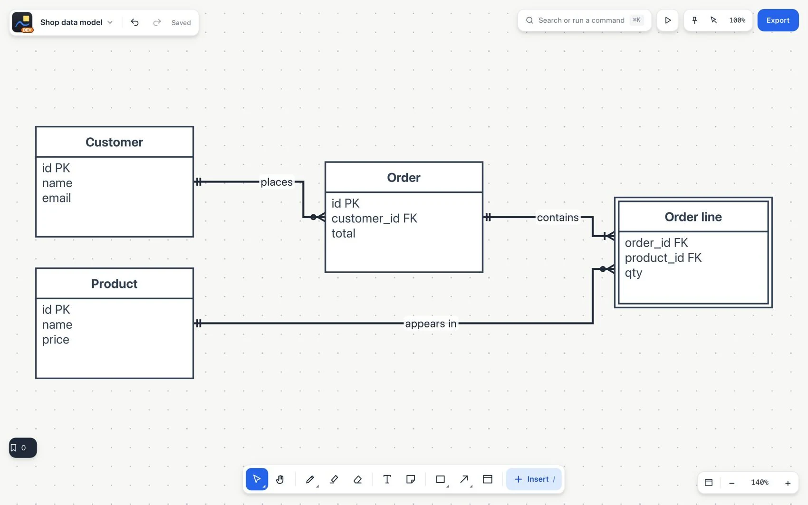Choose the Select arrow tool
808x505 pixels.
click(x=257, y=479)
